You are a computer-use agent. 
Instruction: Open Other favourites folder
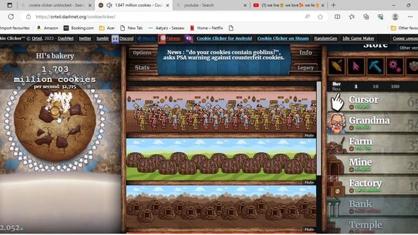[404, 28]
